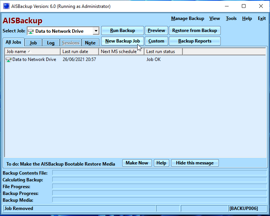Open the Select Job combo box
The image size is (270, 216).
[60, 31]
